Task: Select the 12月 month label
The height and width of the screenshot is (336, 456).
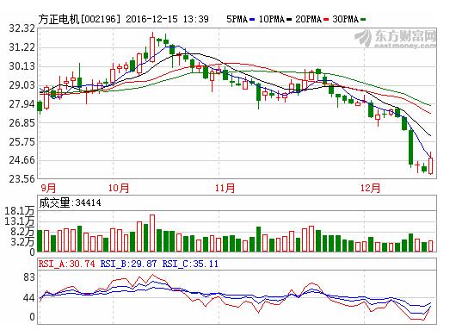Action: pos(370,188)
